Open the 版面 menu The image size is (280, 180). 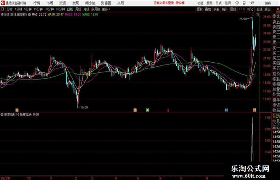point(209,3)
